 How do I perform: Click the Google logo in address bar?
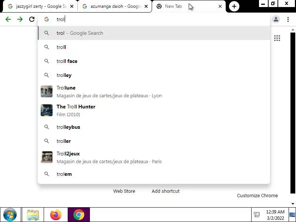click(47, 19)
